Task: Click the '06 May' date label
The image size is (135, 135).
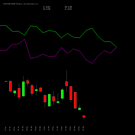Action: coord(32,128)
